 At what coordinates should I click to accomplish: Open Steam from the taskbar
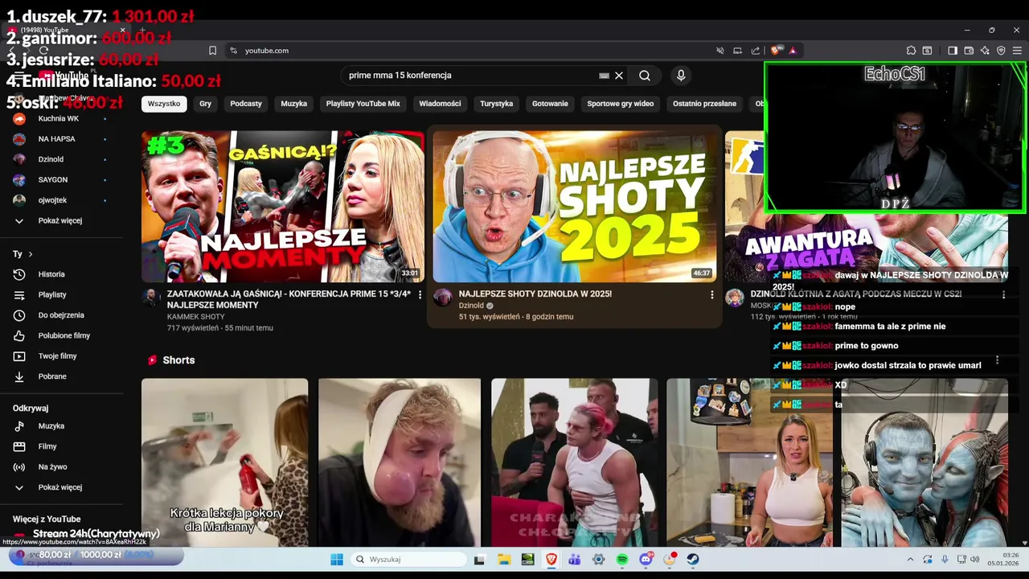pyautogui.click(x=693, y=560)
